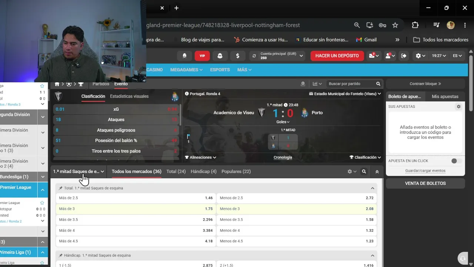Go to the home breadcrumb icon
Image resolution: width=474 pixels, height=267 pixels.
(x=57, y=84)
